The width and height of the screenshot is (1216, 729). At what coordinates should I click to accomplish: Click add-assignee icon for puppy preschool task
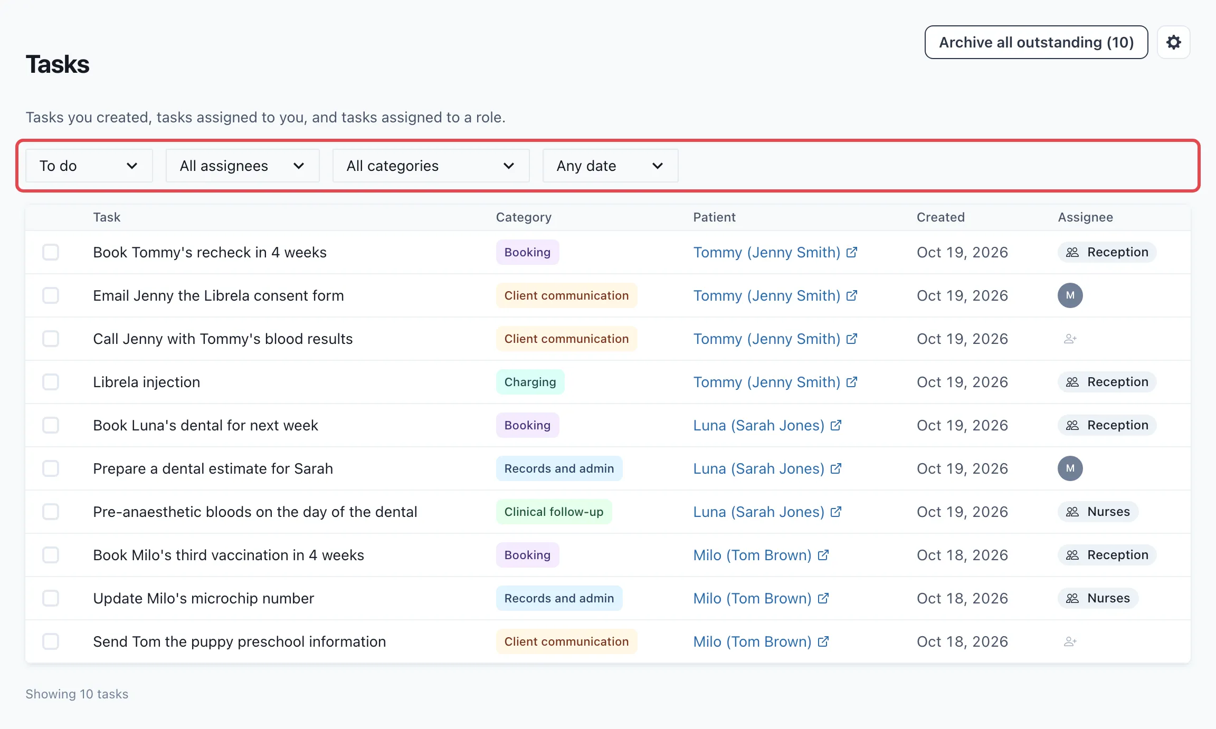(x=1070, y=641)
